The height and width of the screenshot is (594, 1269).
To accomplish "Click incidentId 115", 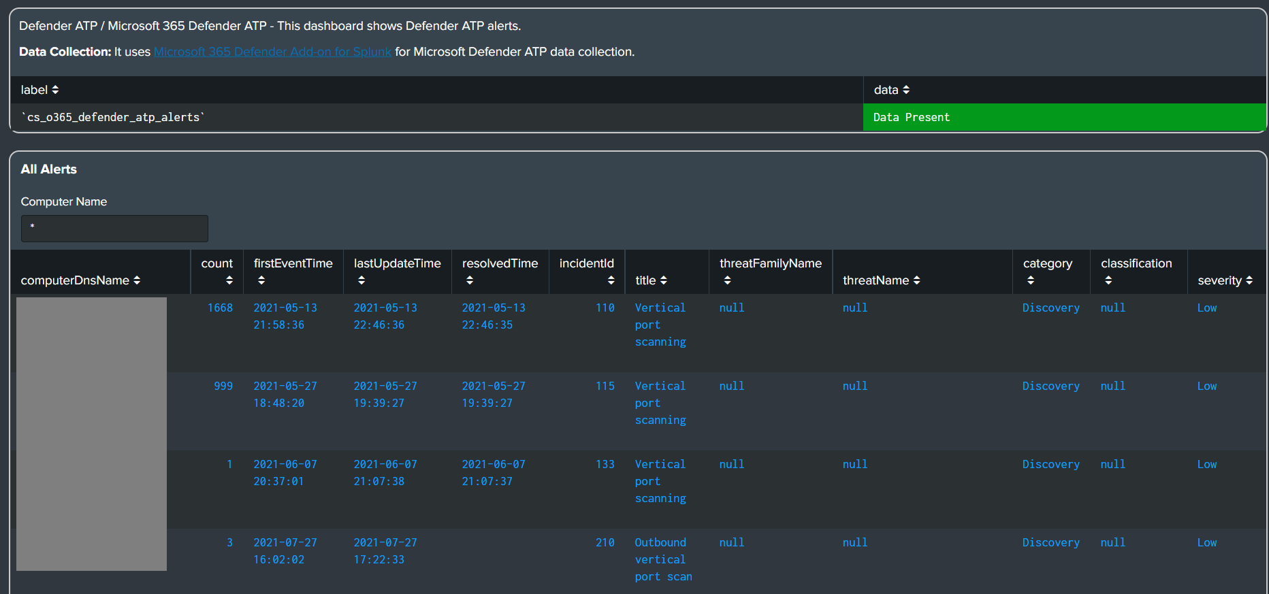I will tap(605, 386).
